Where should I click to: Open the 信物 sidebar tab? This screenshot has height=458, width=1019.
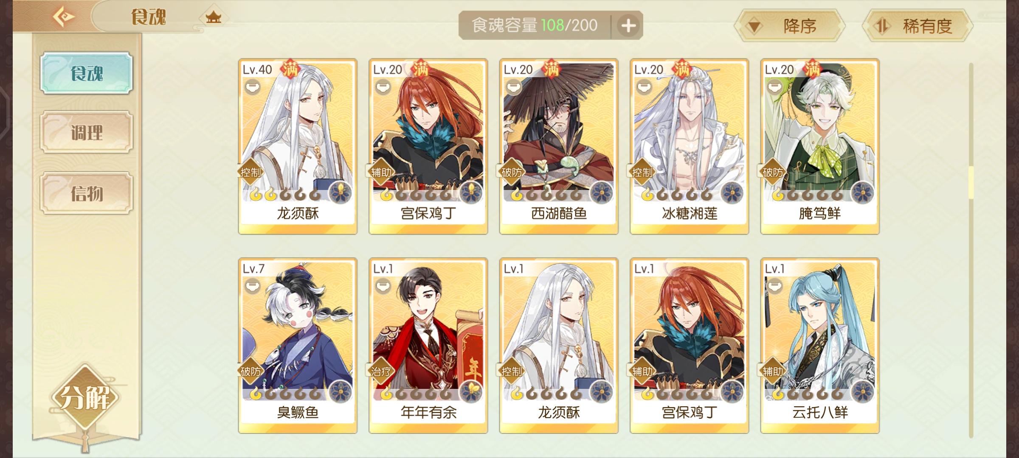coord(87,193)
